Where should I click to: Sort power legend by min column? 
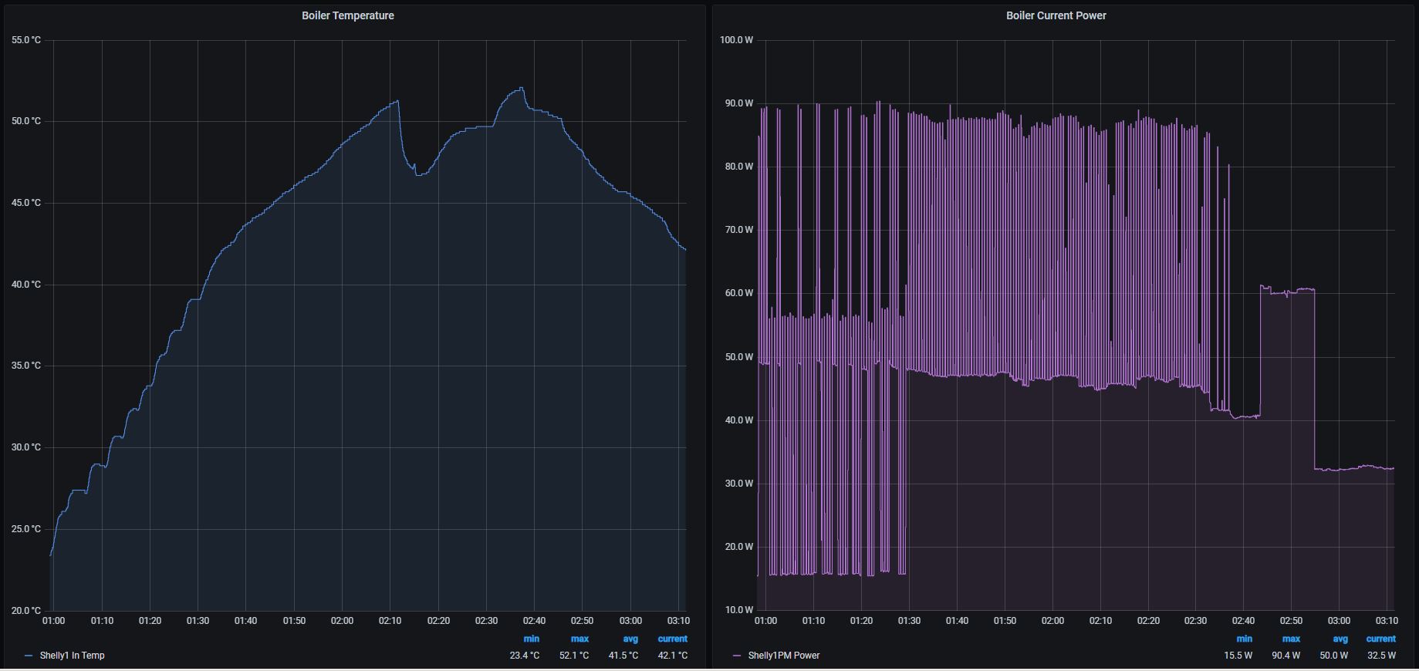[x=1244, y=639]
